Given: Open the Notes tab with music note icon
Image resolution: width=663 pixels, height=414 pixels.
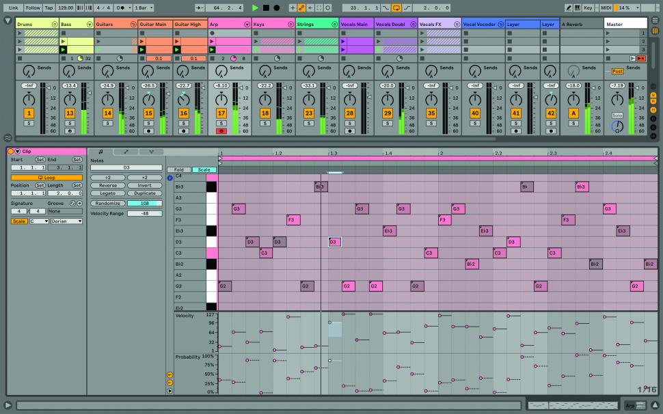Looking at the screenshot, I should (x=100, y=152).
